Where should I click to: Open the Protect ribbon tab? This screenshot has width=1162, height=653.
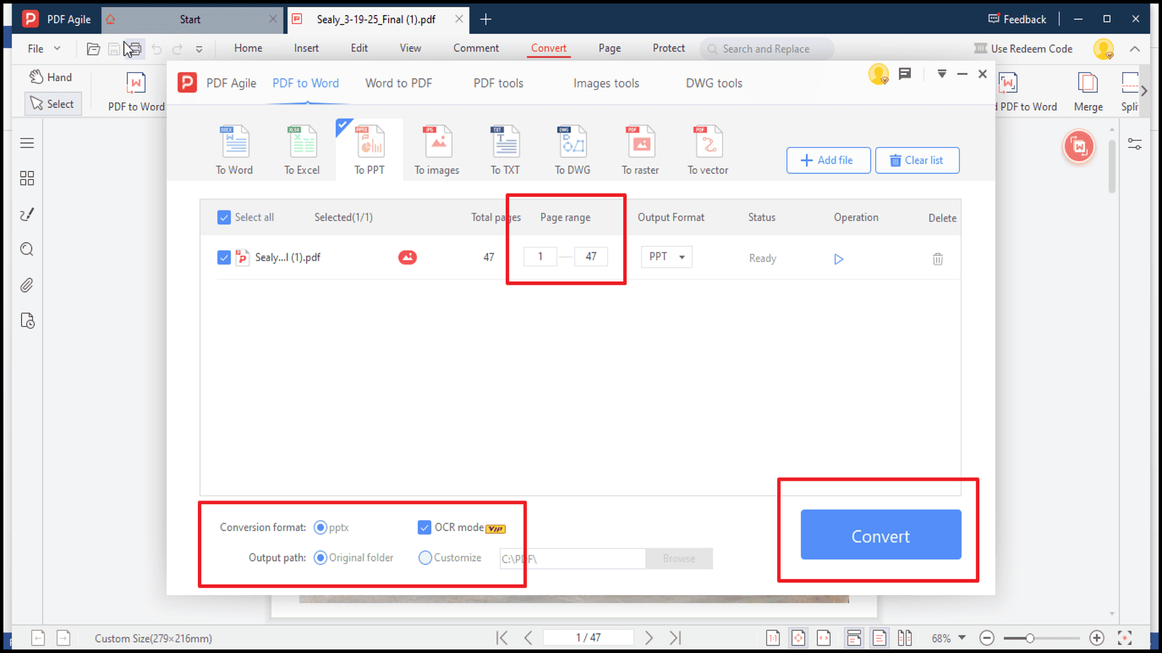(669, 48)
